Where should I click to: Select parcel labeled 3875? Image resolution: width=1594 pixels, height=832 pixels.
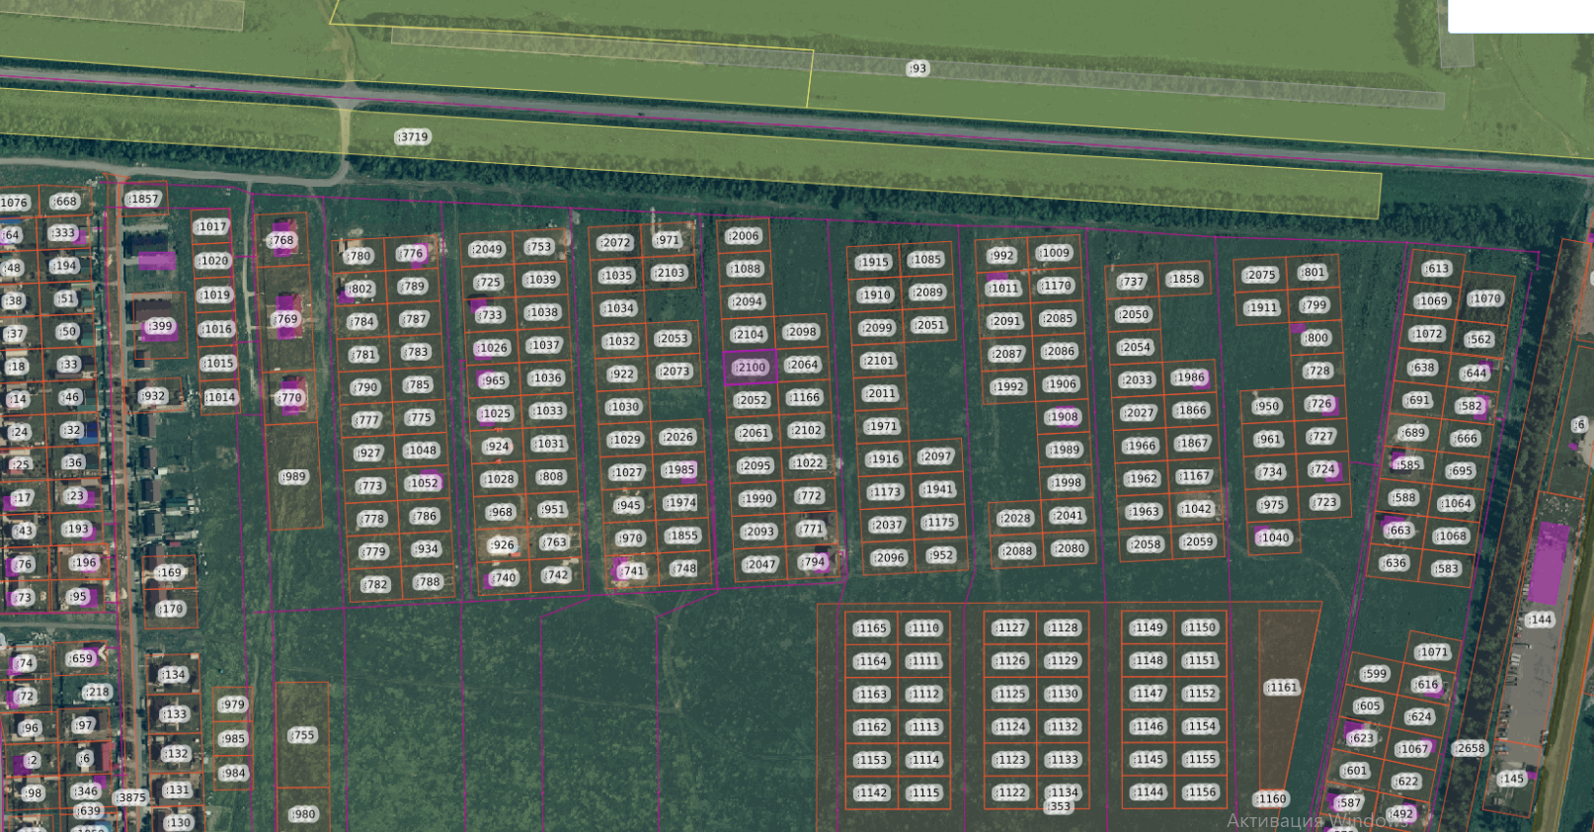(x=130, y=797)
